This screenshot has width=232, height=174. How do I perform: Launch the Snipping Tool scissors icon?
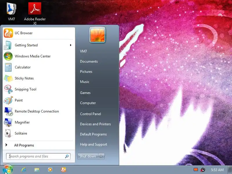[8, 89]
